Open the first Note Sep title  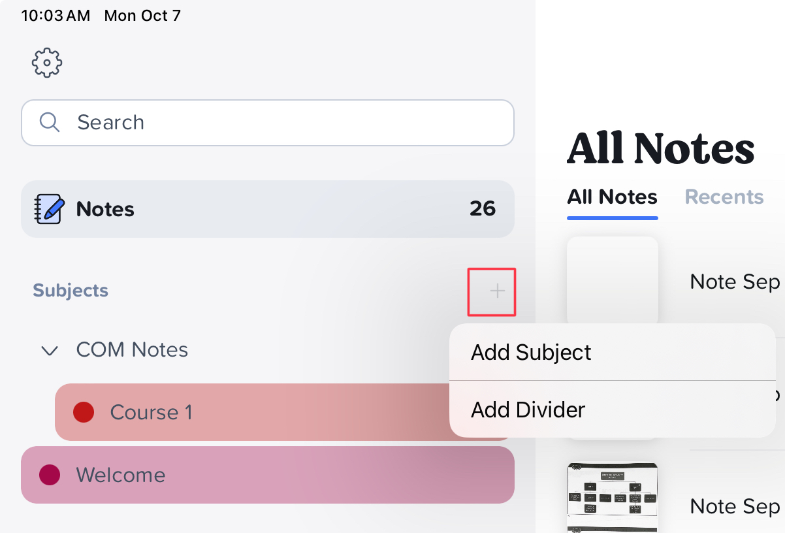point(735,282)
